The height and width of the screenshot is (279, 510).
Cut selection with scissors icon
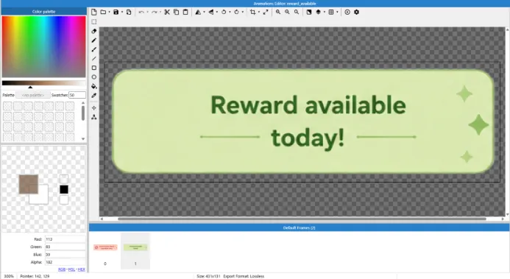tap(167, 12)
